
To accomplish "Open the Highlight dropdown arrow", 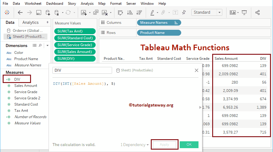I will 157,12.
